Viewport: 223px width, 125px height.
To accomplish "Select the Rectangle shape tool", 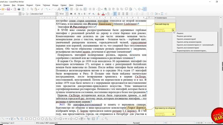I will 26,119.
